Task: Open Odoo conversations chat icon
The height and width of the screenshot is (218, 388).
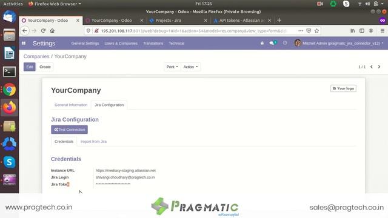Action: (x=272, y=43)
